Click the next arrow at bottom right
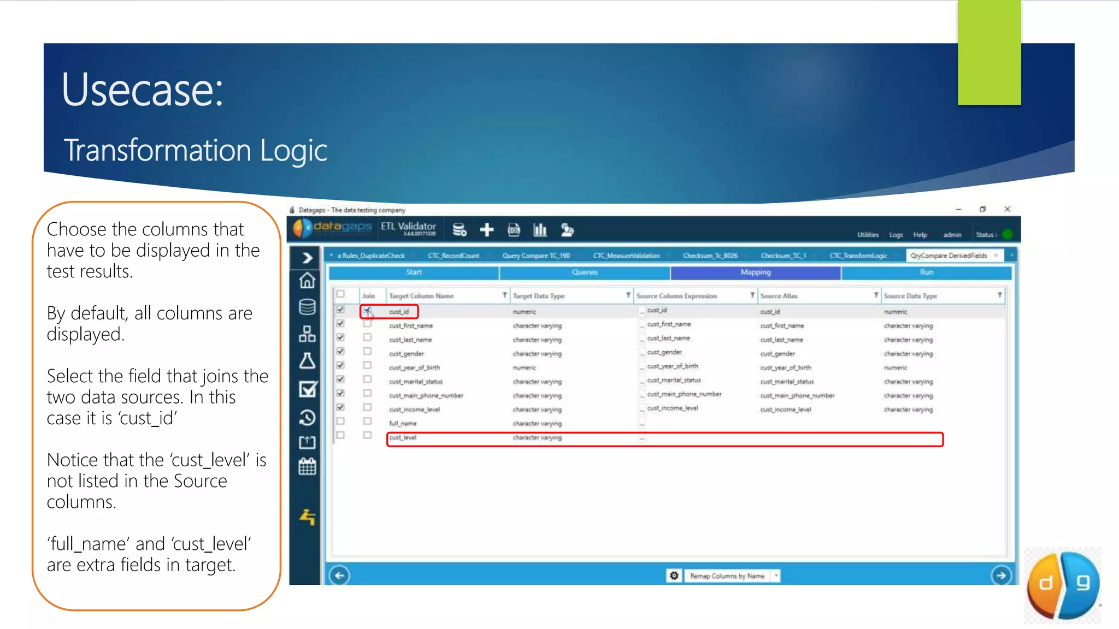1119x629 pixels. [1001, 575]
